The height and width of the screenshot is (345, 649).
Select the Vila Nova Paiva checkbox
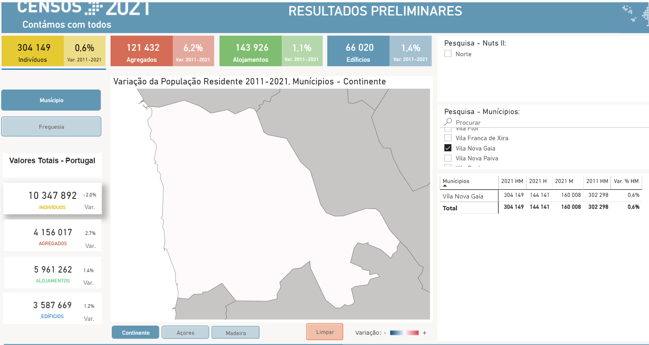(448, 158)
